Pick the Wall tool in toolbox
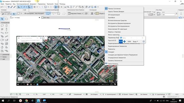184x103 pixels. pyautogui.click(x=2, y=25)
